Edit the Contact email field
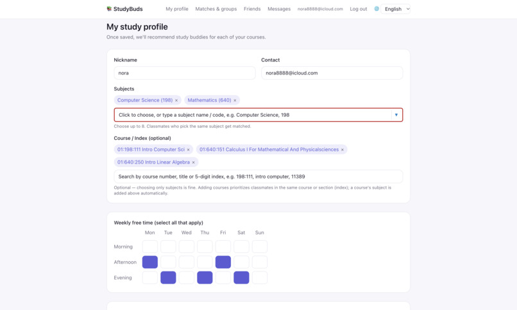 (332, 73)
